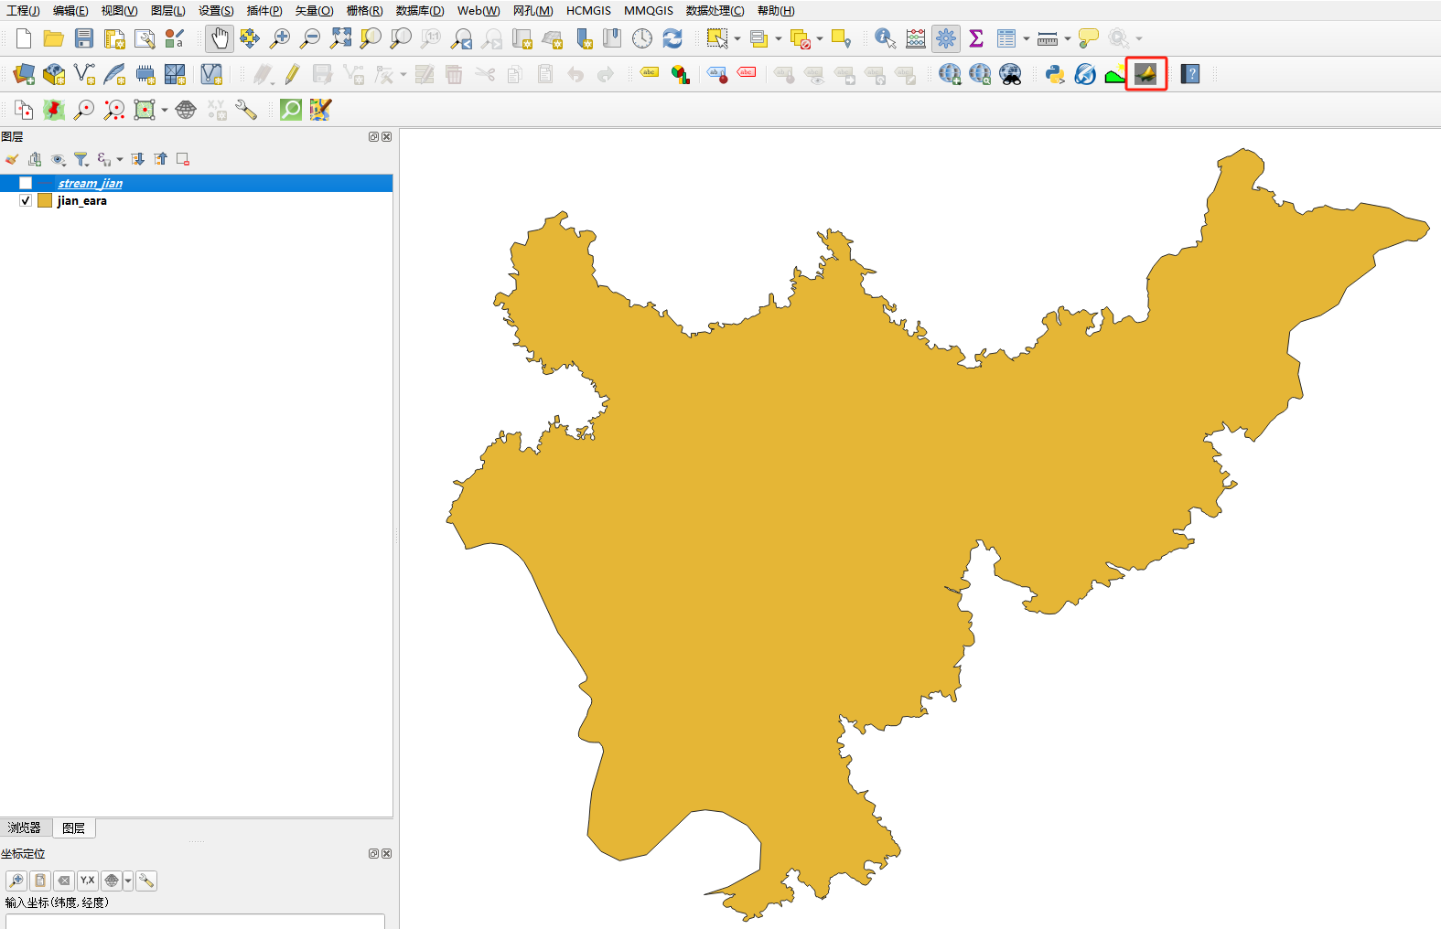Open the 数据处理(C) menu
This screenshot has height=929, width=1441.
pyautogui.click(x=715, y=11)
